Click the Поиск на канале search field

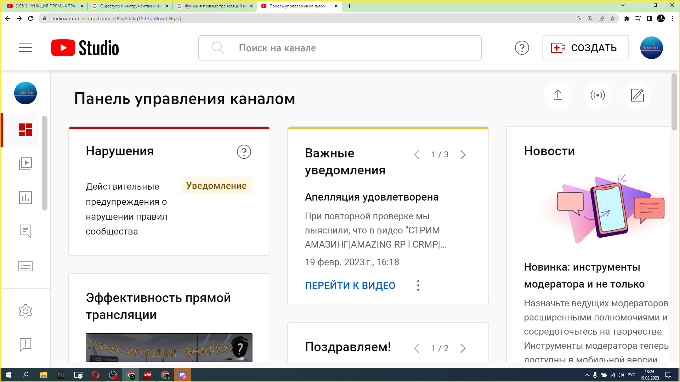[x=340, y=48]
